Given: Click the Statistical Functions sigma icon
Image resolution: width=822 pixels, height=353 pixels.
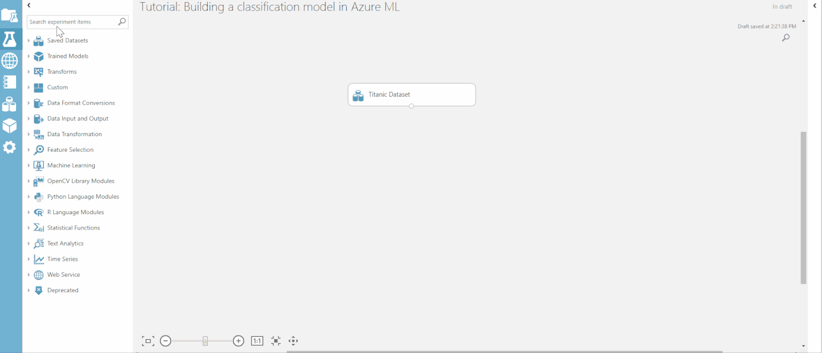Looking at the screenshot, I should point(39,228).
